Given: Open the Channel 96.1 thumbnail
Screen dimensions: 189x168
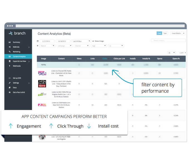Looking at the screenshot, I should tap(42, 73).
